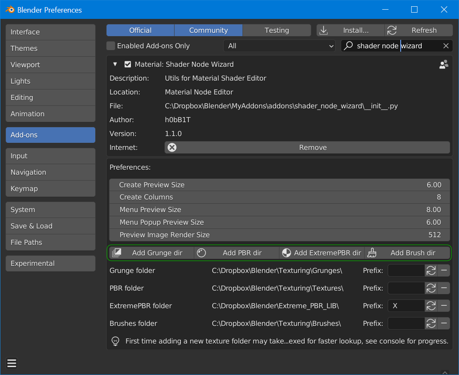Click the Add PBR dir label

pyautogui.click(x=242, y=253)
